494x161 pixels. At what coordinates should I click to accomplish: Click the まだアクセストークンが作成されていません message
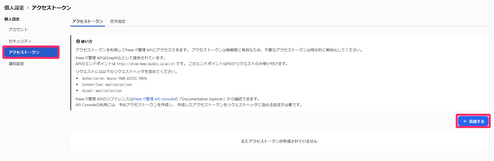pyautogui.click(x=279, y=141)
